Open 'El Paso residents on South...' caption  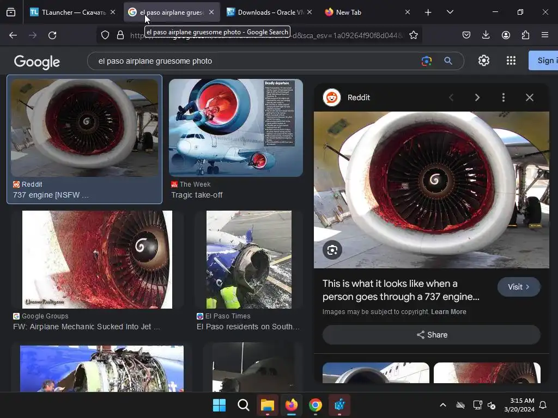click(x=248, y=327)
